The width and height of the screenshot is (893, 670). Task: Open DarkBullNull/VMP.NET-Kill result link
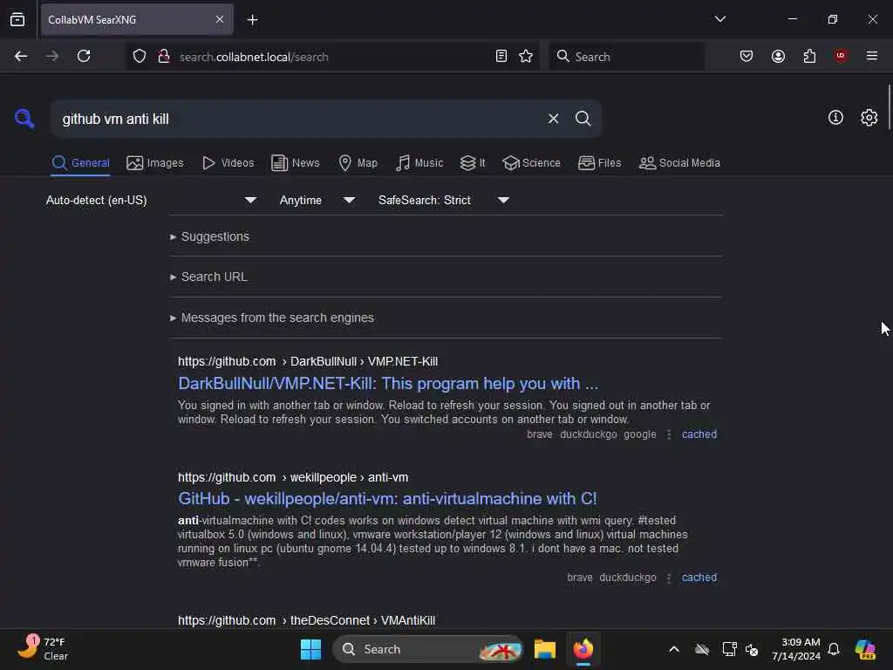[388, 384]
